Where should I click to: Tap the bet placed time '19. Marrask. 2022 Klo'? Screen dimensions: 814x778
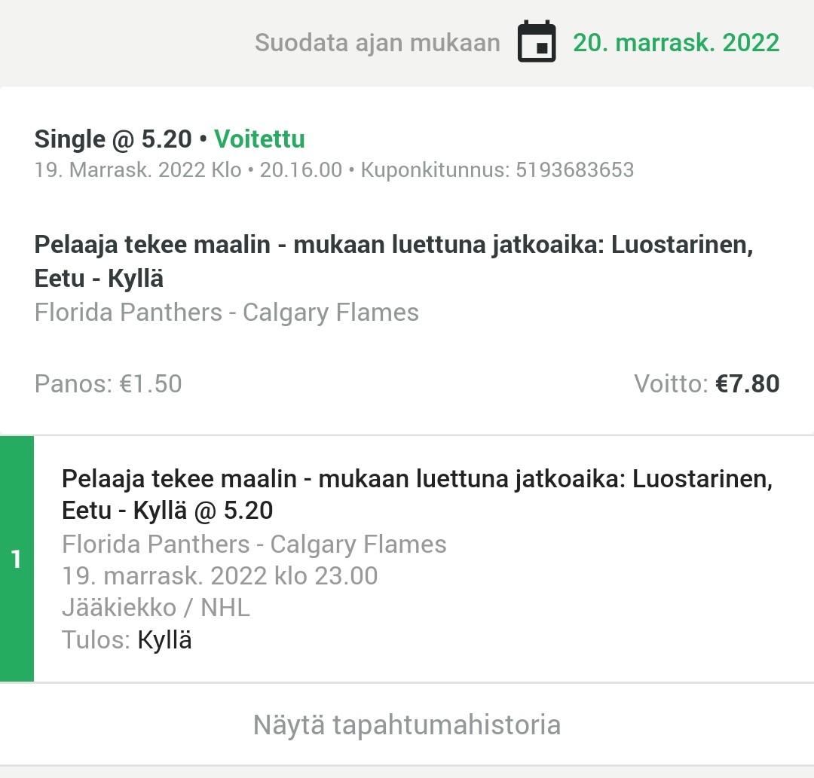[138, 170]
